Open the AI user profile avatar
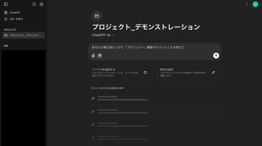This screenshot has height=146, width=262. click(255, 4)
